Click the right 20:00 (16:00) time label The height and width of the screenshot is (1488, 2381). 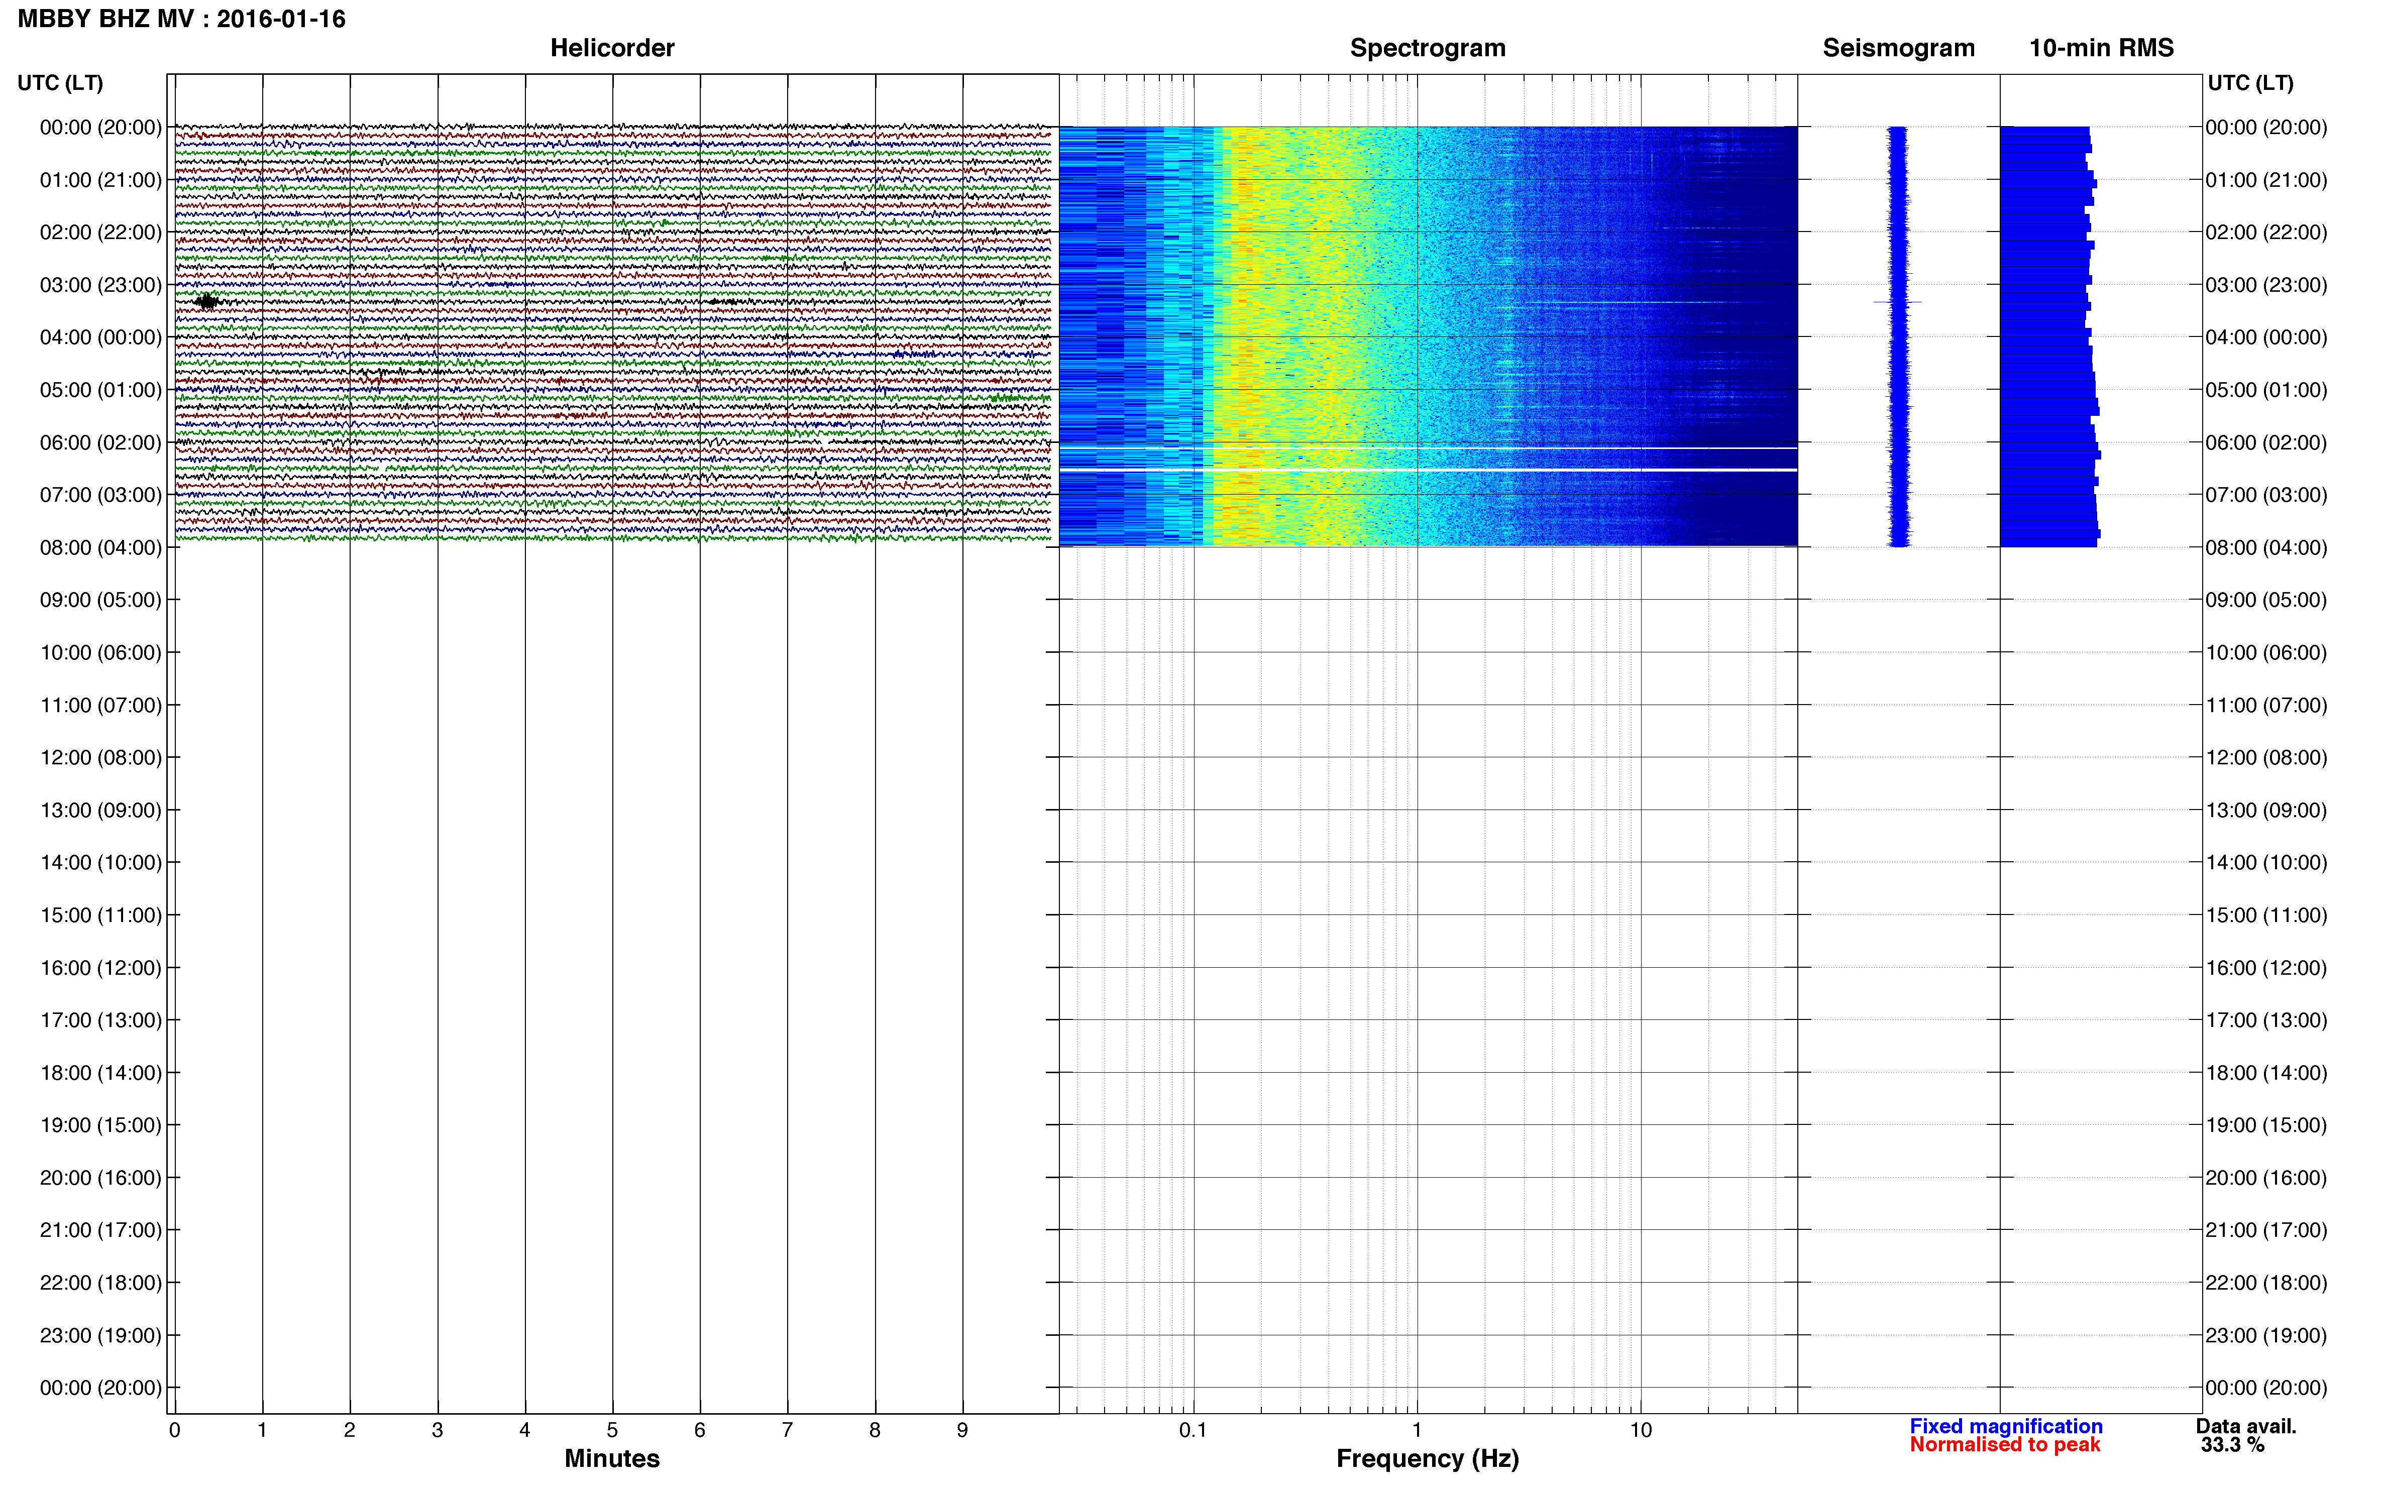[2266, 1177]
